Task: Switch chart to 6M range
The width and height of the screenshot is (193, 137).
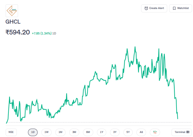Action: point(88,132)
